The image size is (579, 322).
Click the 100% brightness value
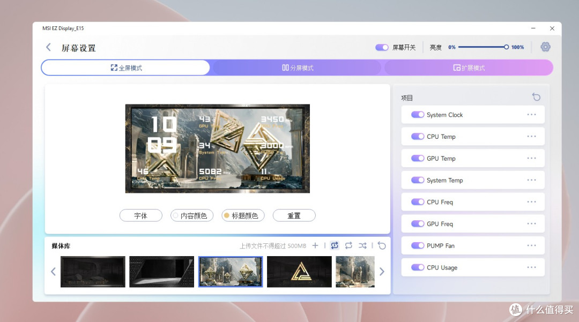click(517, 47)
